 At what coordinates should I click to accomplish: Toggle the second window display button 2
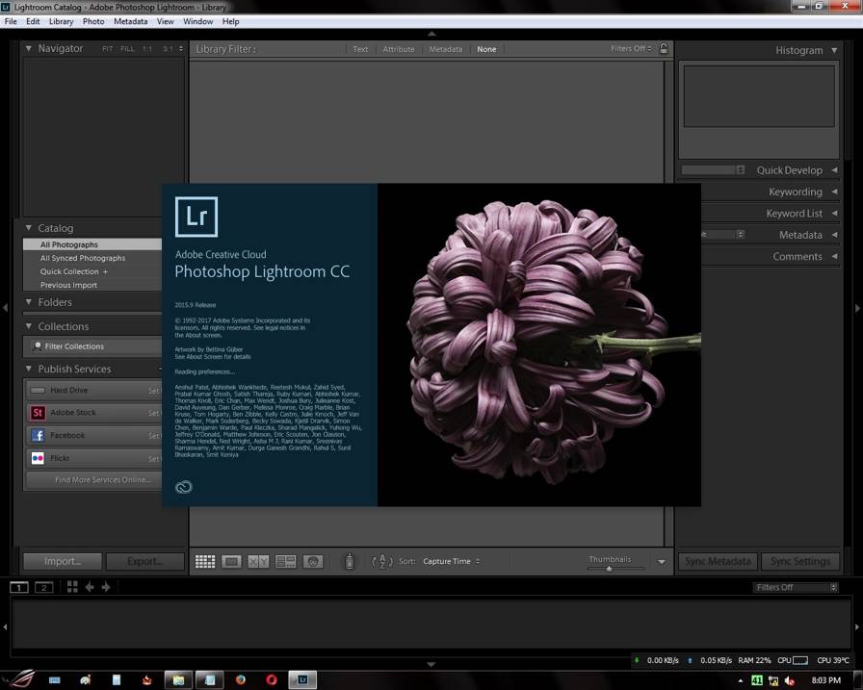[43, 587]
